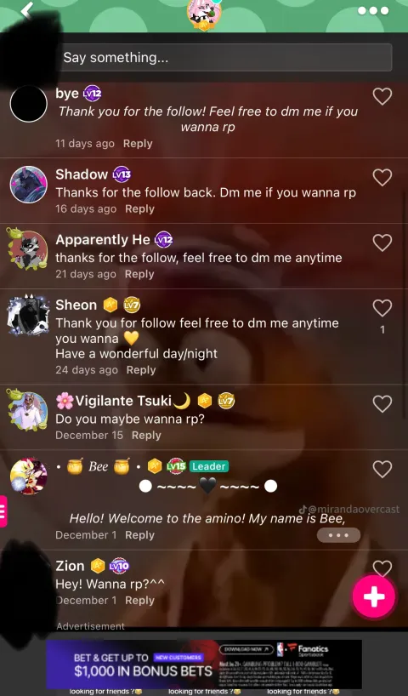
Task: Toggle heart on Apparently He's comment
Action: click(x=382, y=242)
